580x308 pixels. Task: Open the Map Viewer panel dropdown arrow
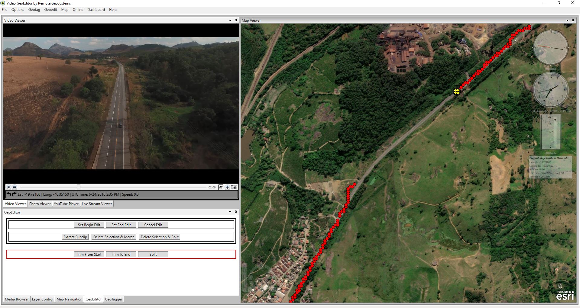click(567, 21)
